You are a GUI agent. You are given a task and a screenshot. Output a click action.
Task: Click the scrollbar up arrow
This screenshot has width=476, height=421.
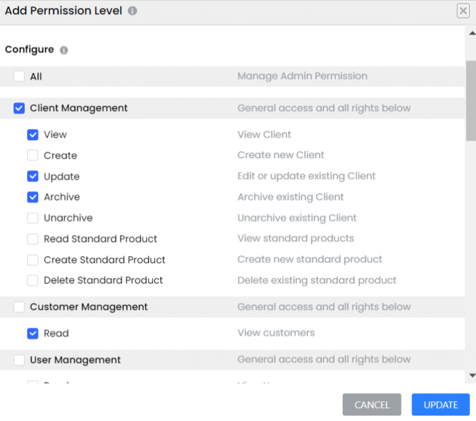472,33
